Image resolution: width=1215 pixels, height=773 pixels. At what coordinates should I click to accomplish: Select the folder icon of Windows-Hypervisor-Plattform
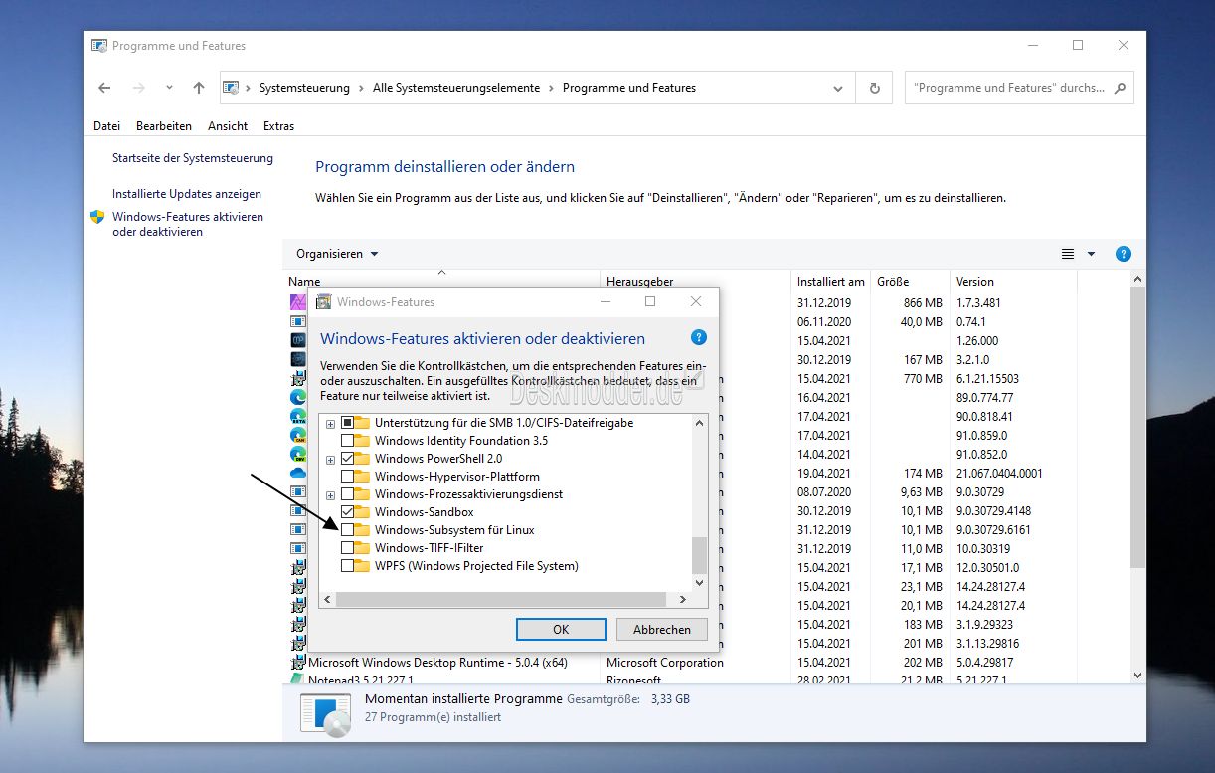(x=363, y=477)
